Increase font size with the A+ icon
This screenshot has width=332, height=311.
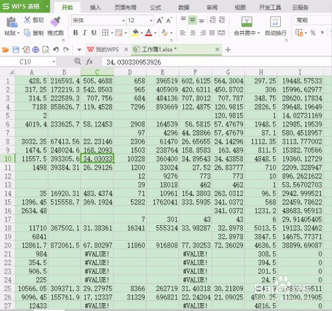160,21
